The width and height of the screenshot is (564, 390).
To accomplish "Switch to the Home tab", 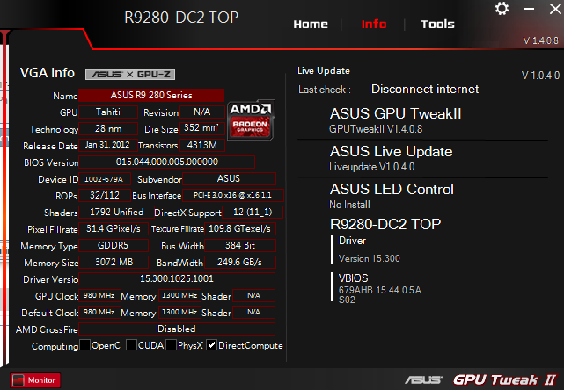I will coord(311,24).
